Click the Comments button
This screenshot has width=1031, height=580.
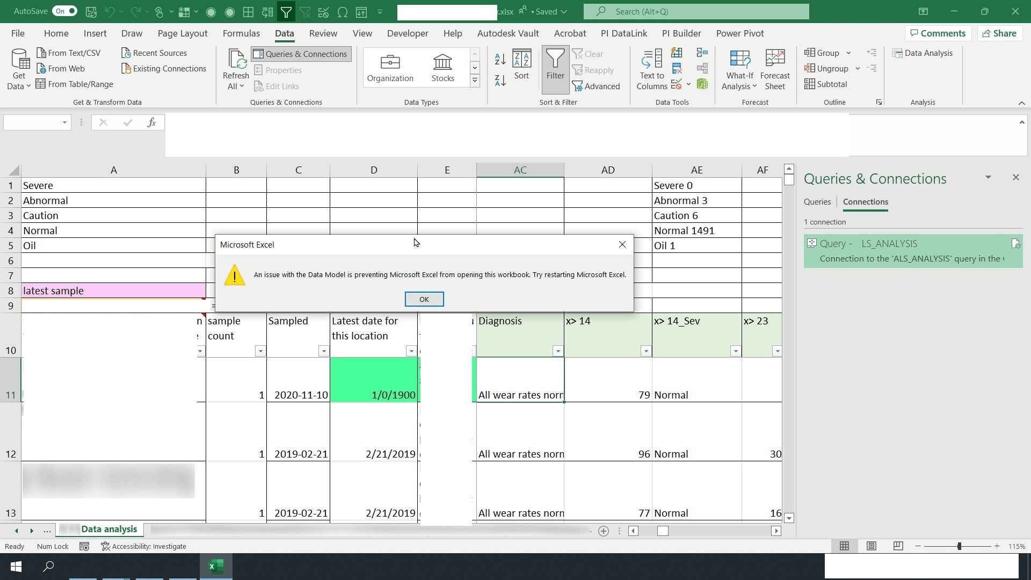pos(938,33)
